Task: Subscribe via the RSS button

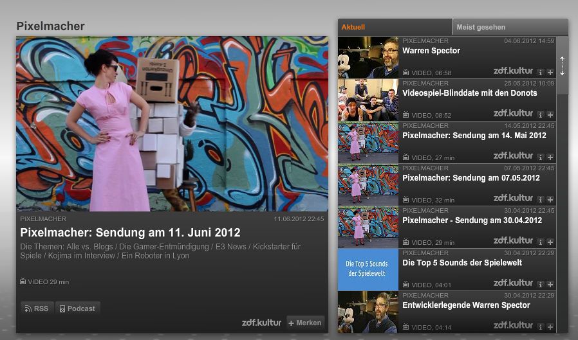Action: [x=37, y=309]
